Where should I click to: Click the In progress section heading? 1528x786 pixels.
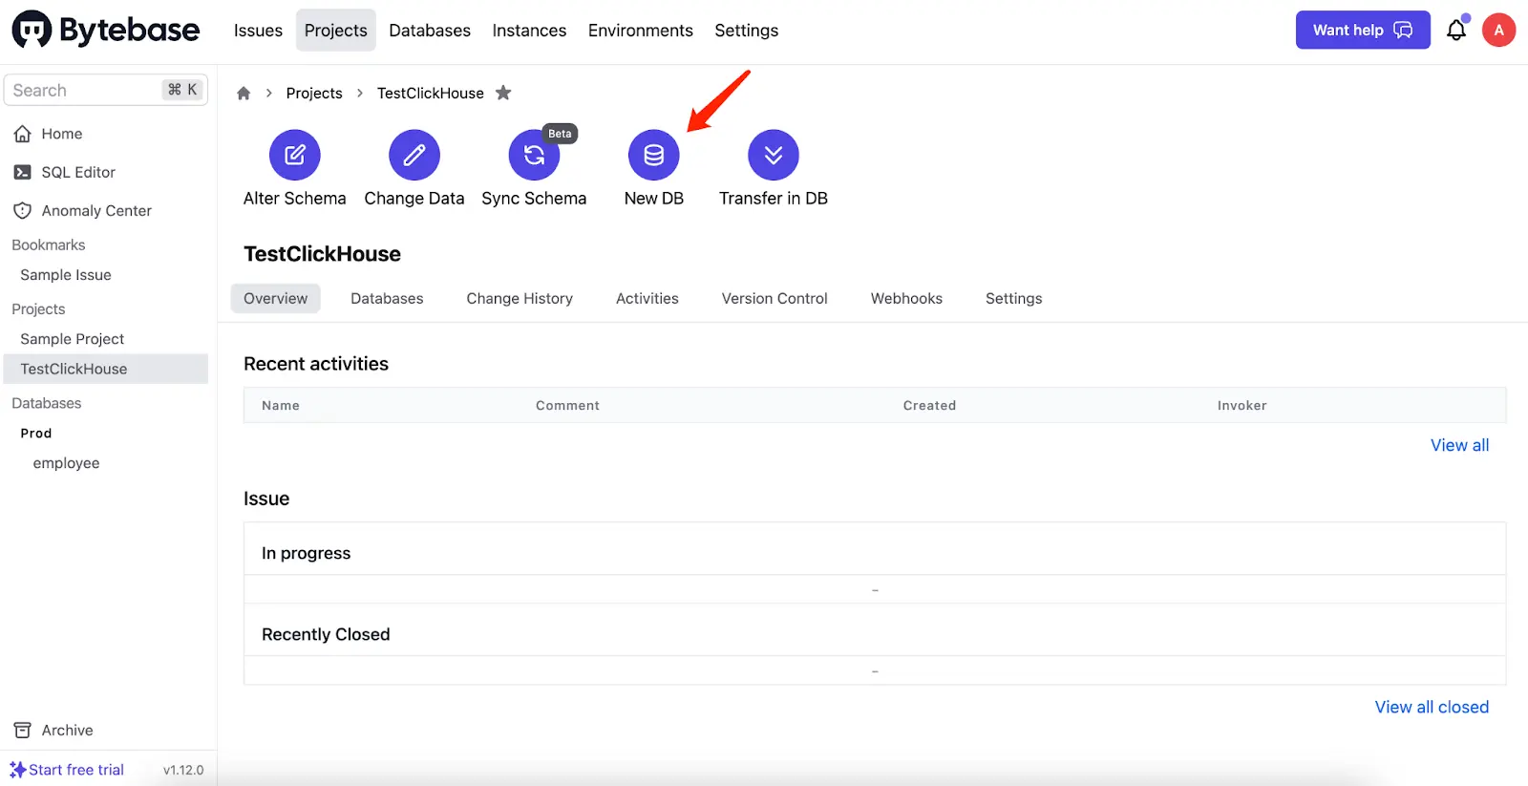(x=306, y=553)
